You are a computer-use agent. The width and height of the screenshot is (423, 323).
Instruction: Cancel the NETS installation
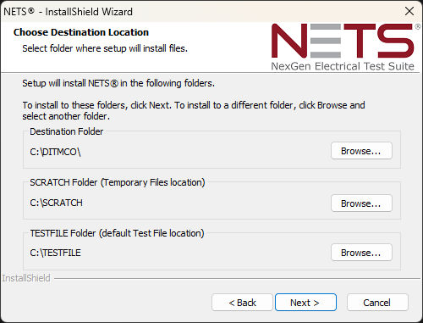click(377, 303)
